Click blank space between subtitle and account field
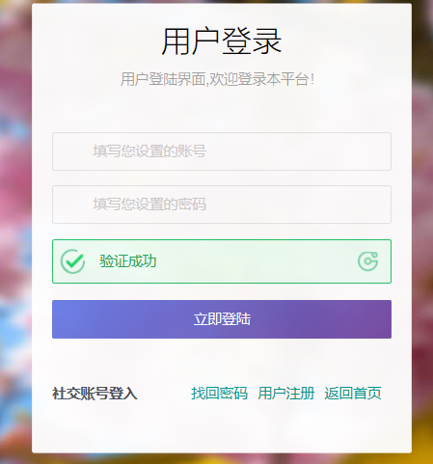The width and height of the screenshot is (433, 464). coord(222,109)
